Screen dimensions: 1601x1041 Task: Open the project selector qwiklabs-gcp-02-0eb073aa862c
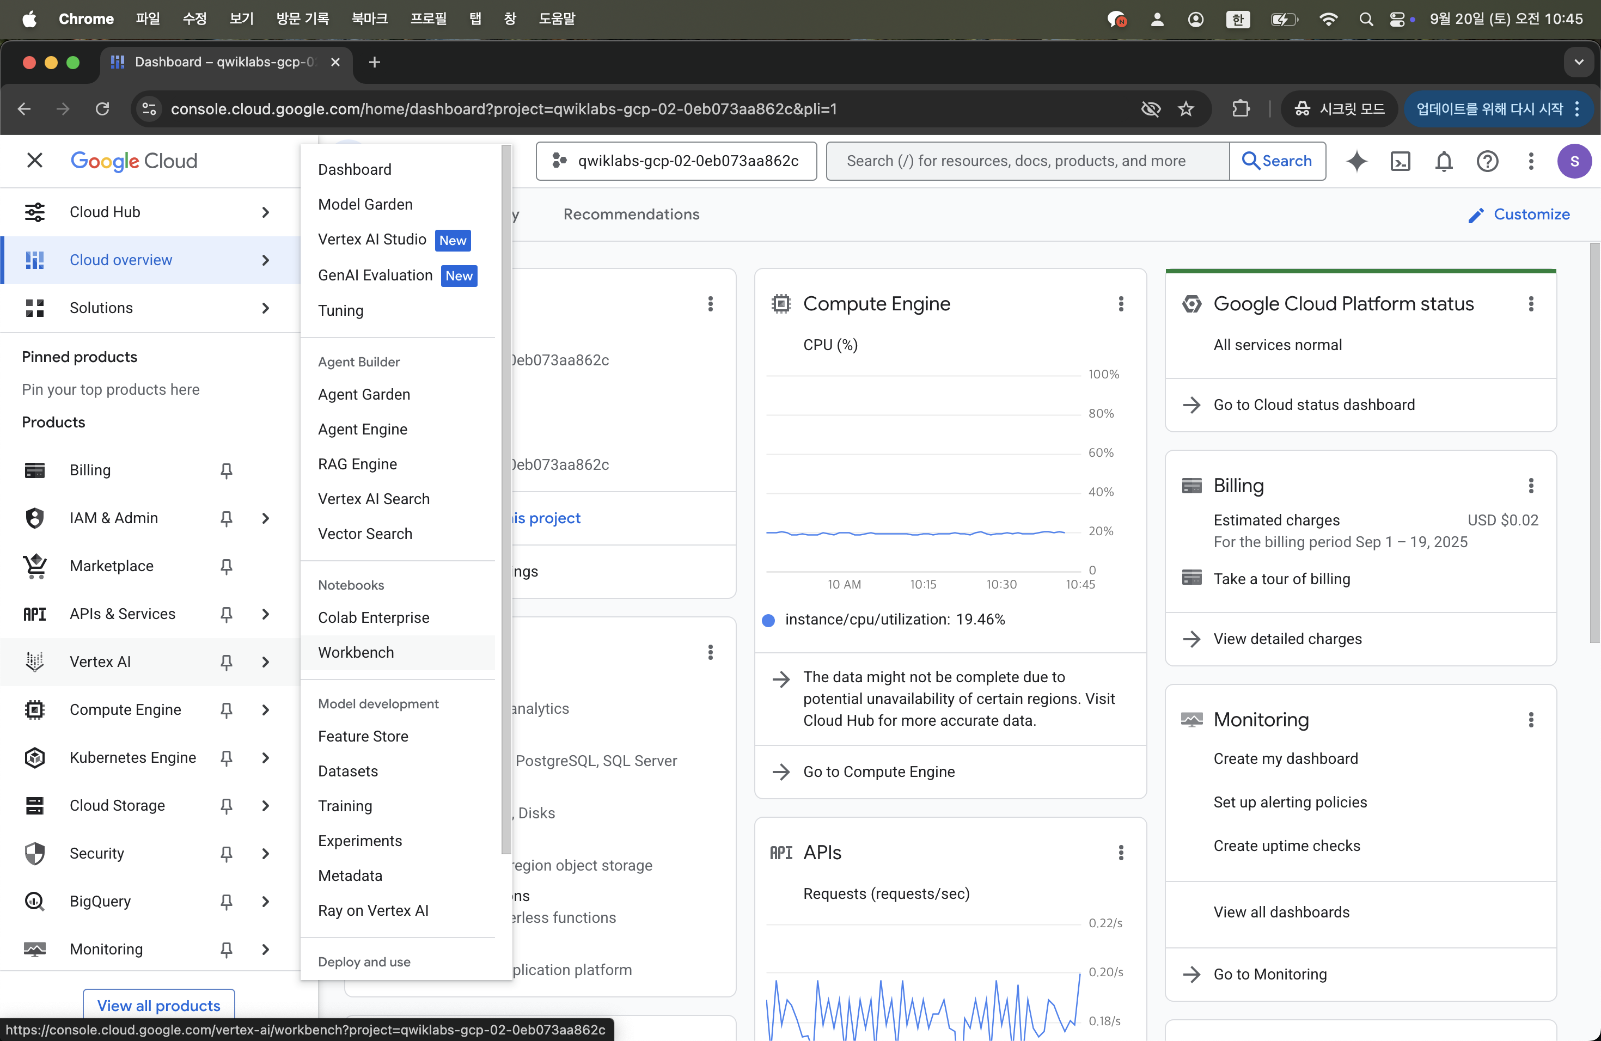(676, 161)
